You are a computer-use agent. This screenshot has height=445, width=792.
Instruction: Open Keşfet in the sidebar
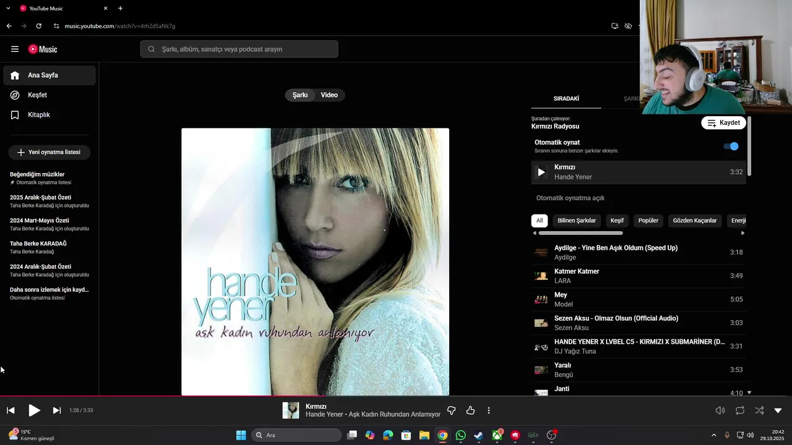point(49,95)
